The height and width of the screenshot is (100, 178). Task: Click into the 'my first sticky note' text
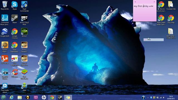pyautogui.click(x=144, y=6)
